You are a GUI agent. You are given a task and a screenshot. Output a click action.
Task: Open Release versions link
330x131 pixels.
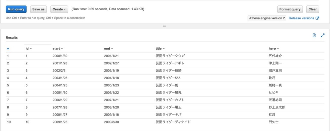point(301,18)
